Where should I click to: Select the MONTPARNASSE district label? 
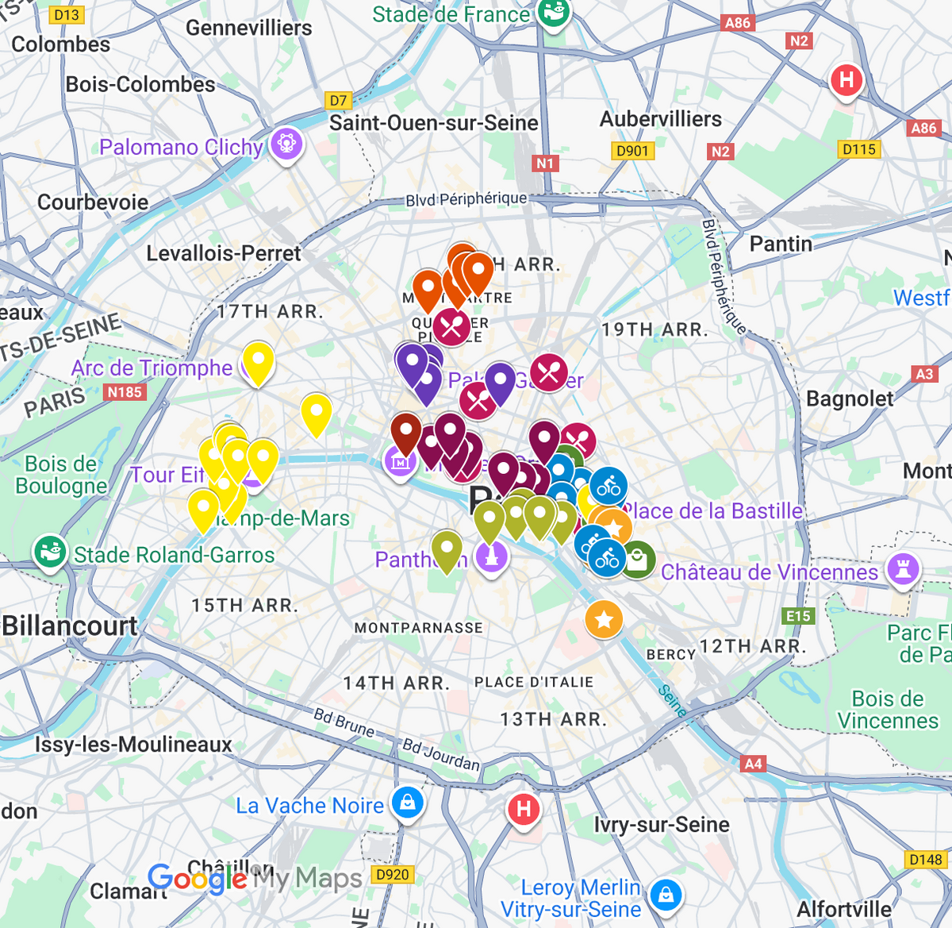[418, 628]
